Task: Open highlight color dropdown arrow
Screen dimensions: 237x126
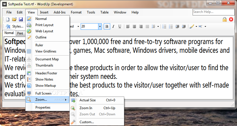Action: [x=196, y=27]
